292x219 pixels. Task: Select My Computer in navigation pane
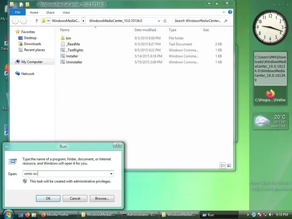[x=32, y=62]
